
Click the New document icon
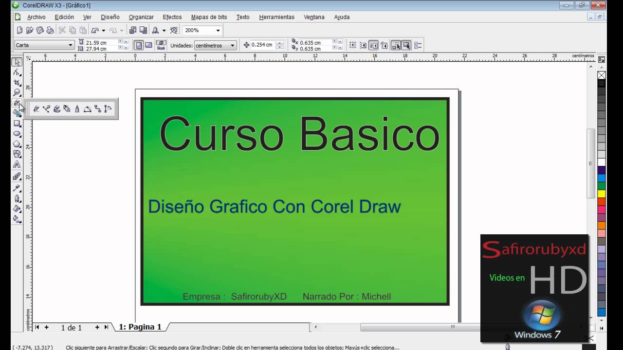pyautogui.click(x=19, y=30)
